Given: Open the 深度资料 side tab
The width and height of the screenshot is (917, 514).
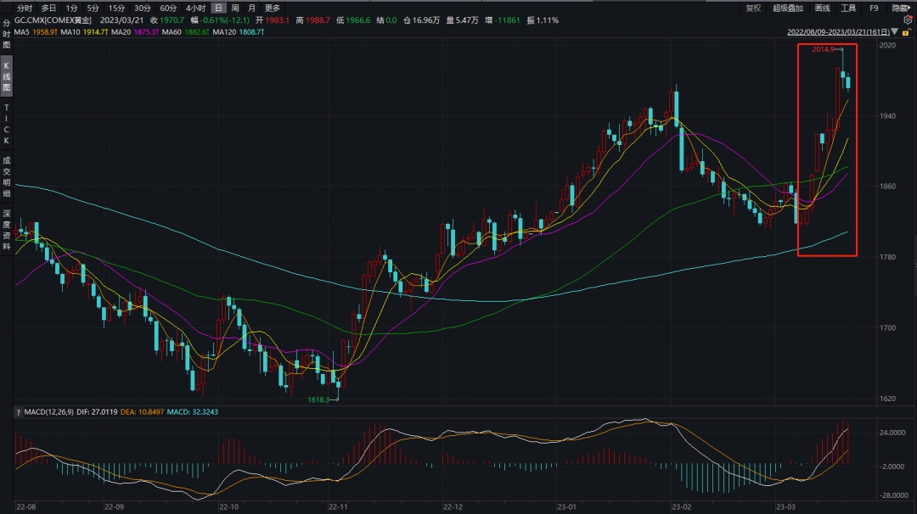Looking at the screenshot, I should tap(7, 229).
